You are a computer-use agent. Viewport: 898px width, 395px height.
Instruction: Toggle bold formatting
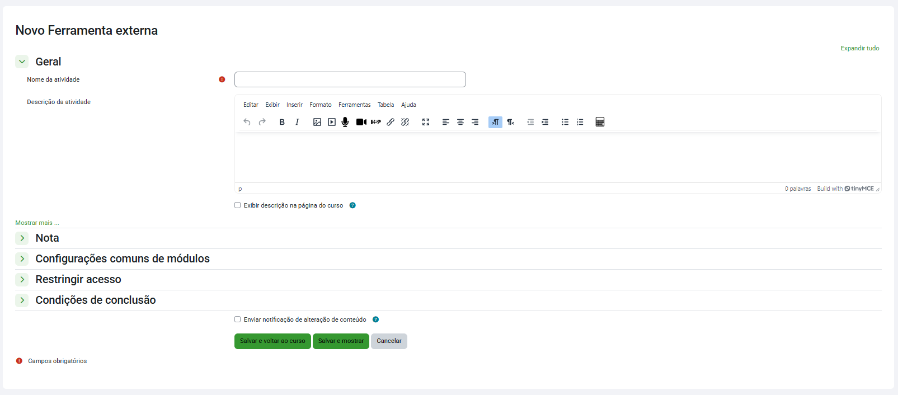[x=282, y=122]
